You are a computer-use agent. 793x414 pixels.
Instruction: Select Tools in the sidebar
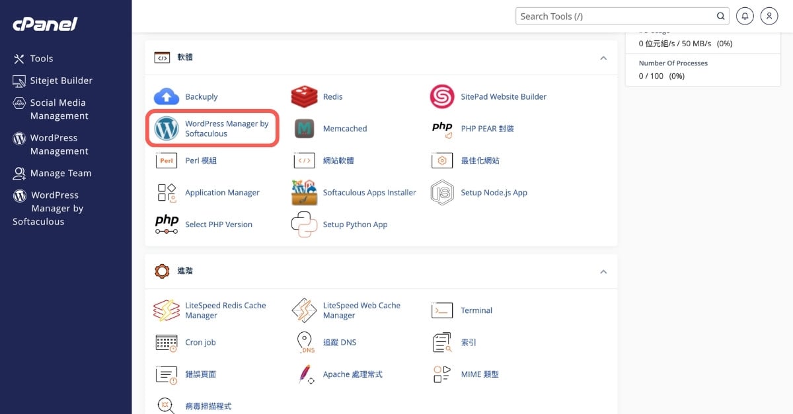click(33, 59)
